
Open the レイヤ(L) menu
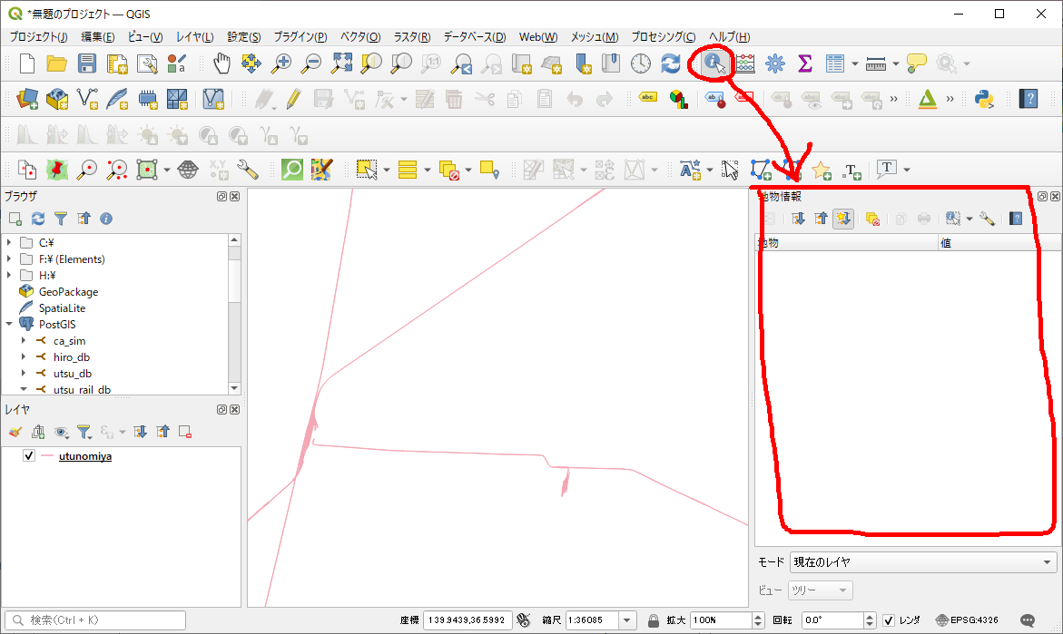[x=194, y=37]
